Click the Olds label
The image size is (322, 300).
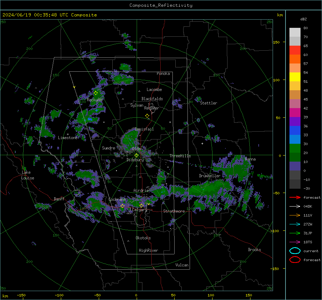136,149
